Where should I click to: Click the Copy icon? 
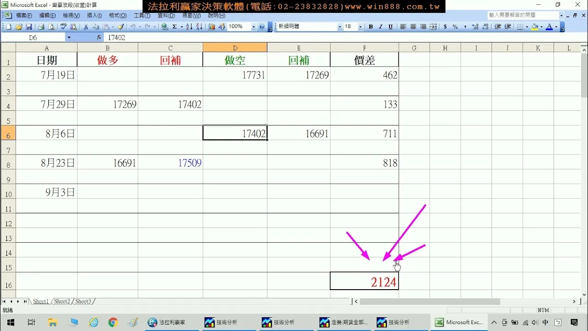coord(96,27)
